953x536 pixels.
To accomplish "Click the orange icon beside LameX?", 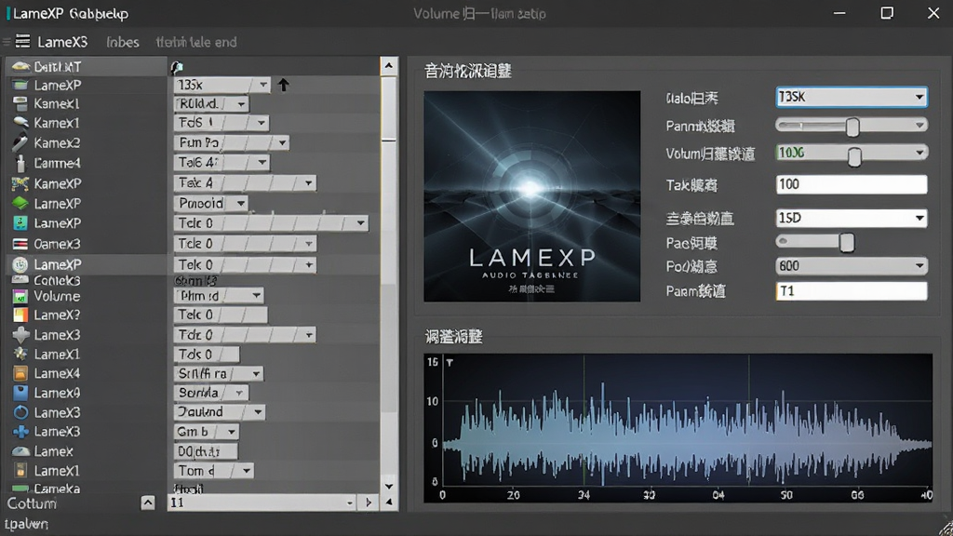I will click(x=20, y=315).
